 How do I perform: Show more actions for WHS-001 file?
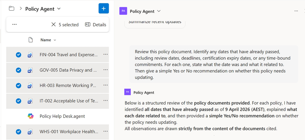tap(106, 132)
